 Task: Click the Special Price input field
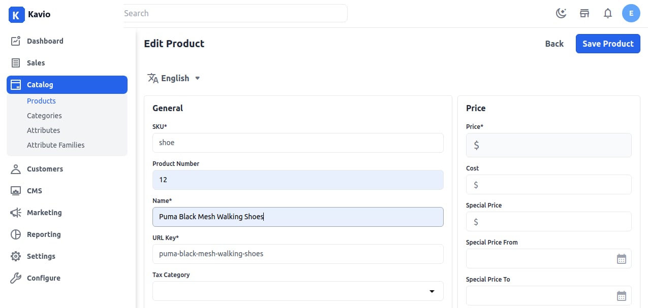[x=549, y=222]
